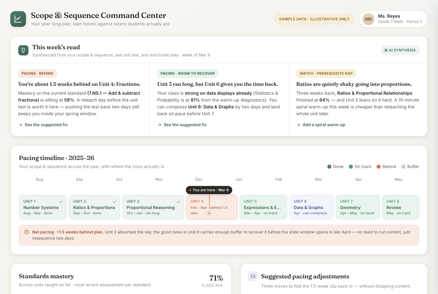This screenshot has width=438, height=294.
Task: Click the Scope & Sequence chart logo icon
Action: [18, 19]
